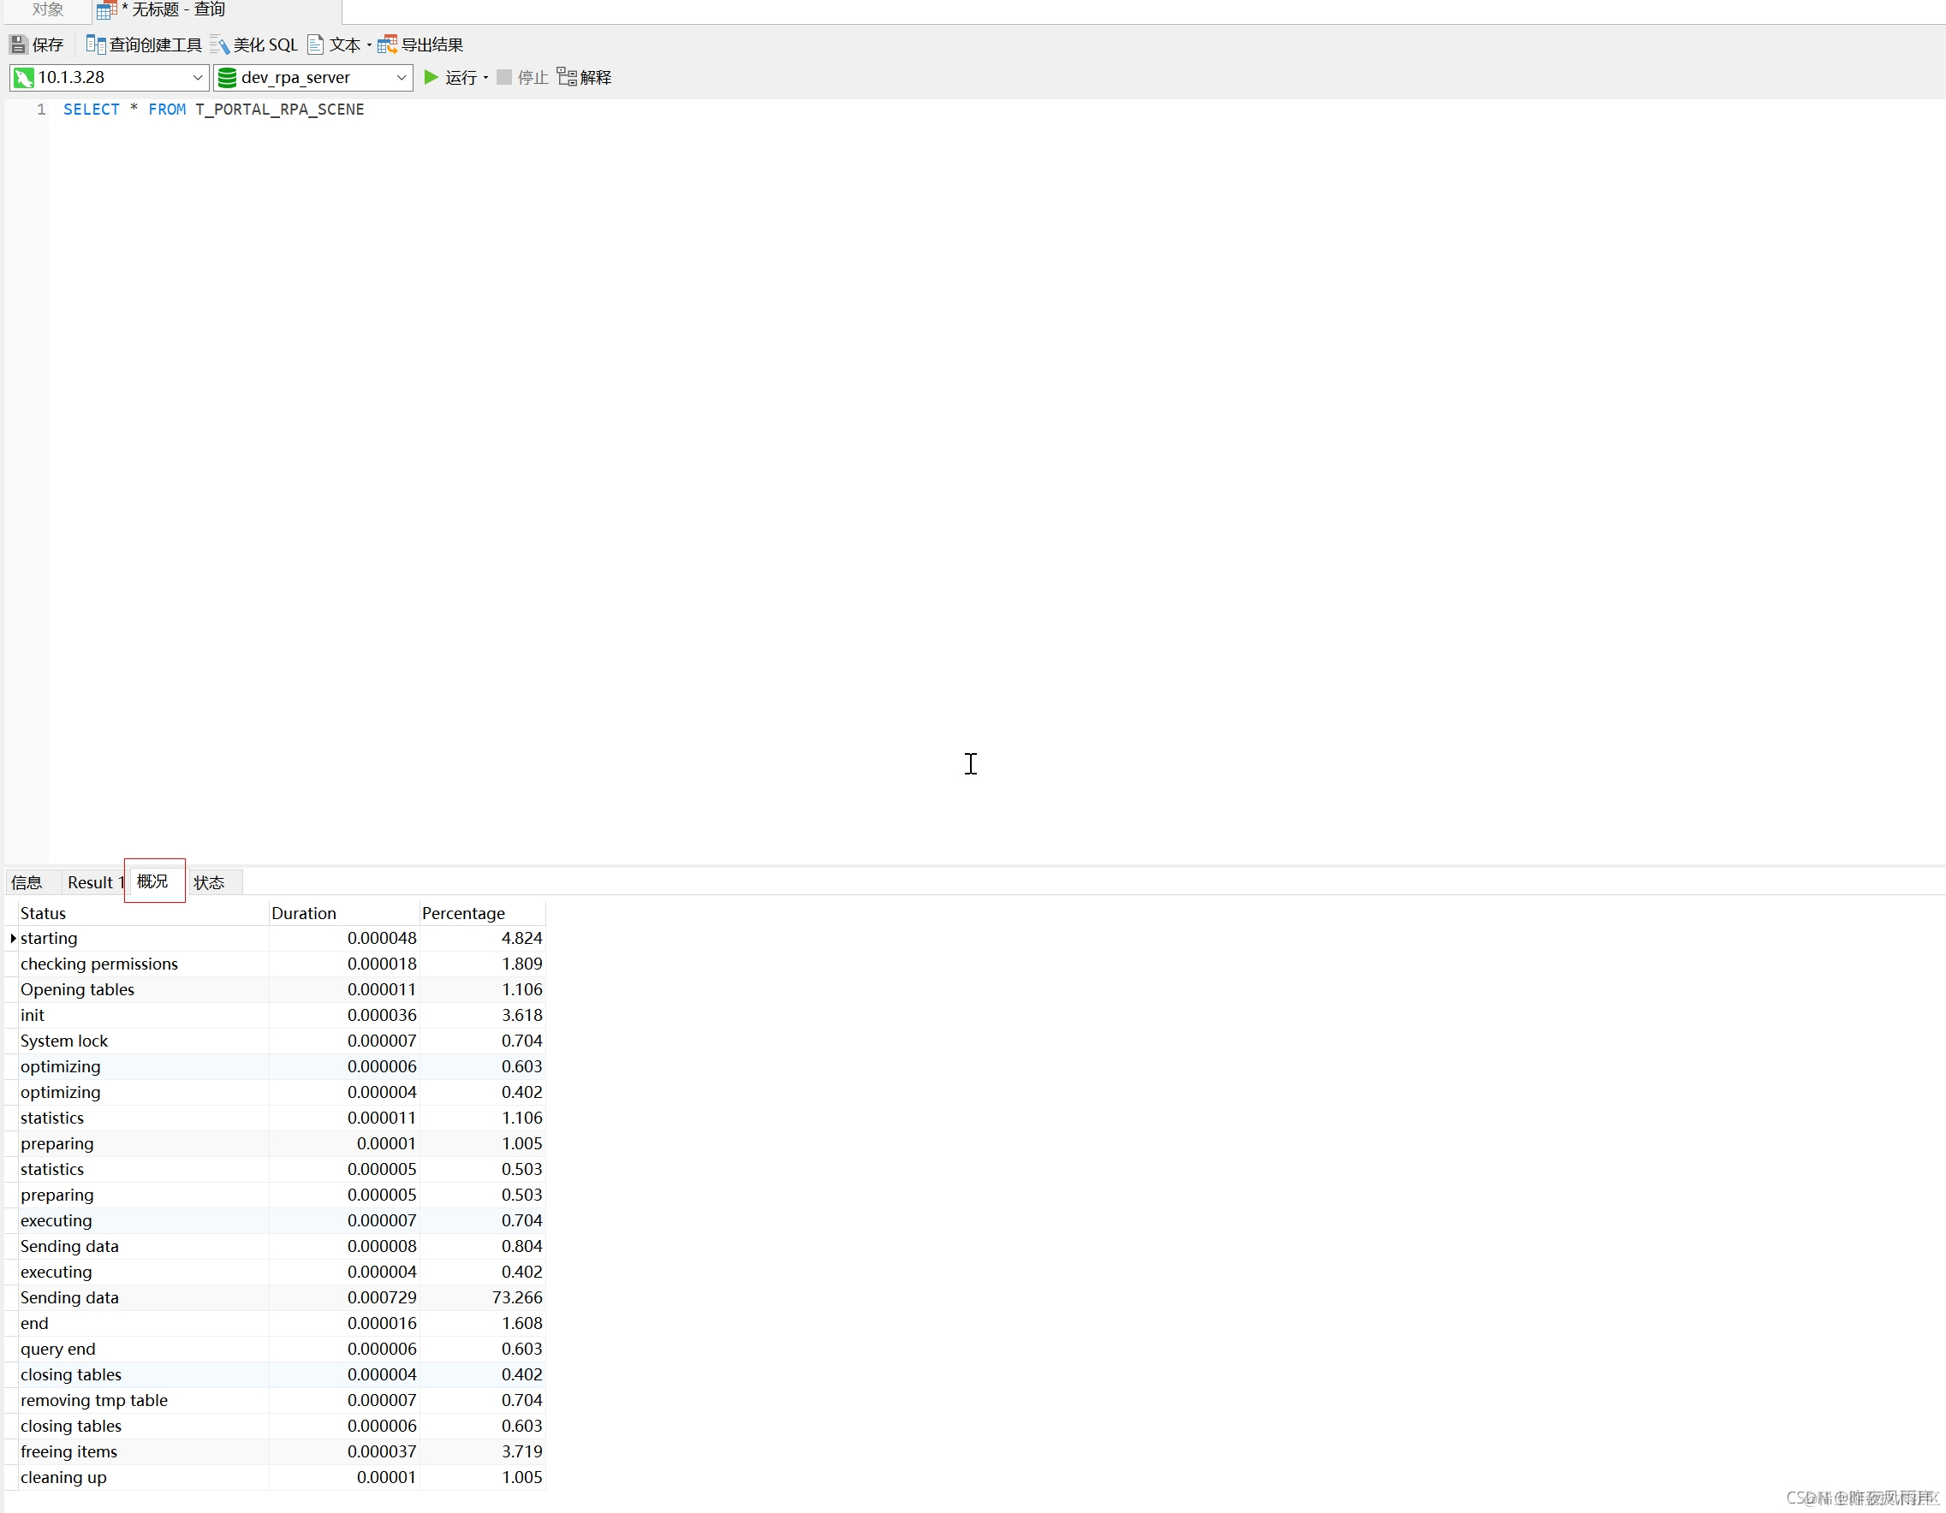Select the 概况 profile tab

(153, 881)
